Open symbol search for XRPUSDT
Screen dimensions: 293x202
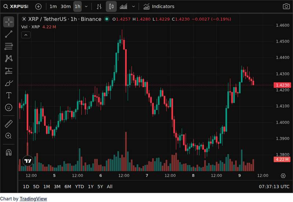16,7
